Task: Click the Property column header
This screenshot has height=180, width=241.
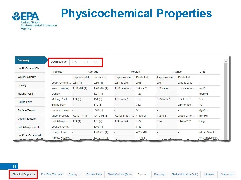Action: 57,72
